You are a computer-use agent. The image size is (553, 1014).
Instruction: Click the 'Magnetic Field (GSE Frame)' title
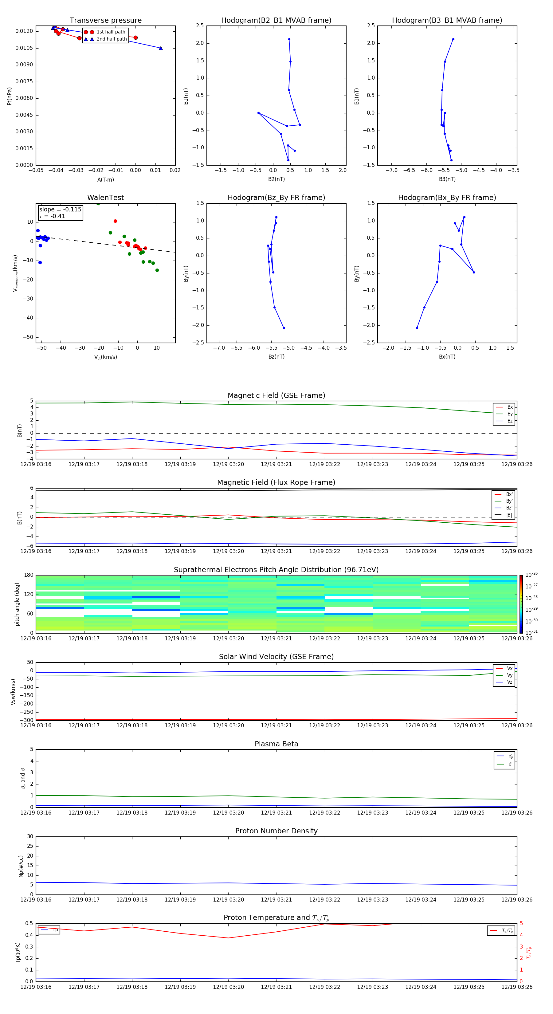click(x=276, y=395)
